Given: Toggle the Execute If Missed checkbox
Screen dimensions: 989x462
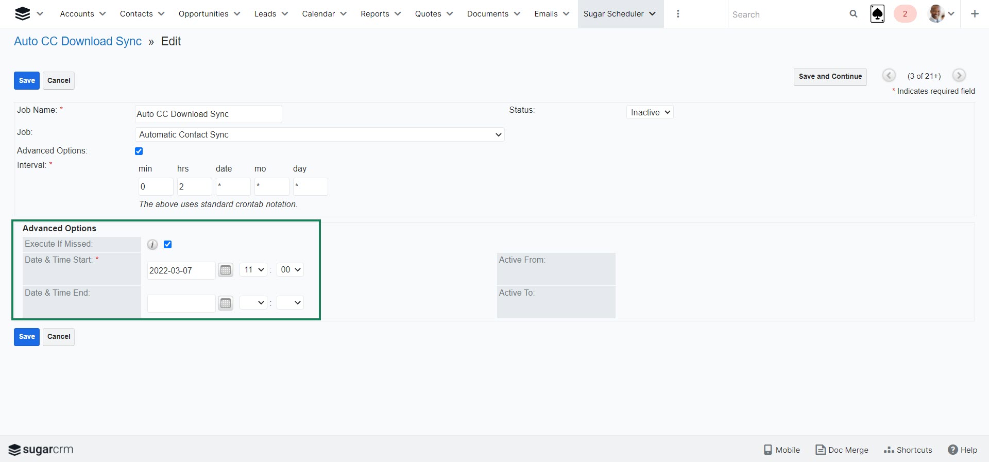Looking at the screenshot, I should coord(168,245).
